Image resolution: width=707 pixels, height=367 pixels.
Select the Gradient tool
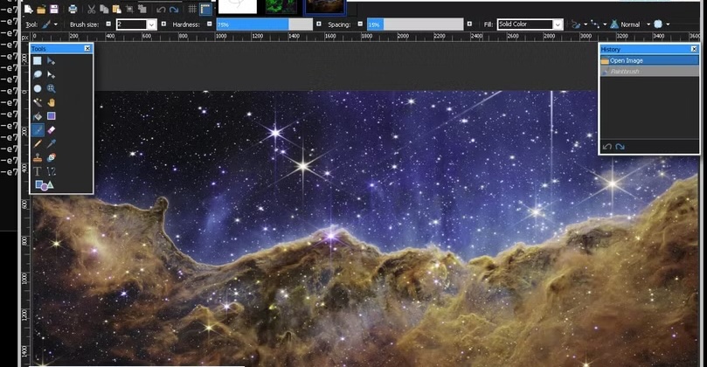point(51,116)
